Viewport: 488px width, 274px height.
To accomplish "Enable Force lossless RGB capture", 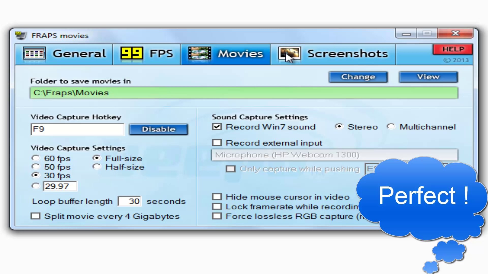I will pos(217,216).
